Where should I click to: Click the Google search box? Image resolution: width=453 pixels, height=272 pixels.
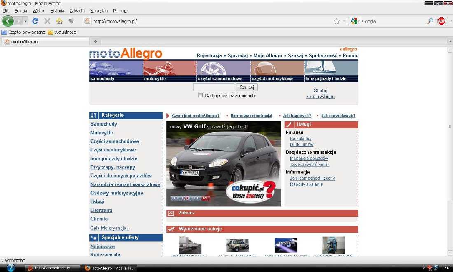point(394,21)
